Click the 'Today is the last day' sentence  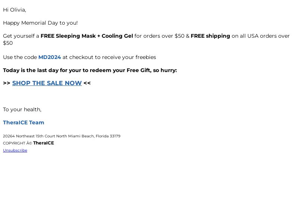click(90, 70)
